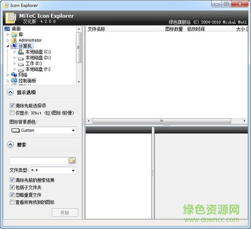Select the 控制面板 label
The height and width of the screenshot is (229, 251).
point(27,81)
